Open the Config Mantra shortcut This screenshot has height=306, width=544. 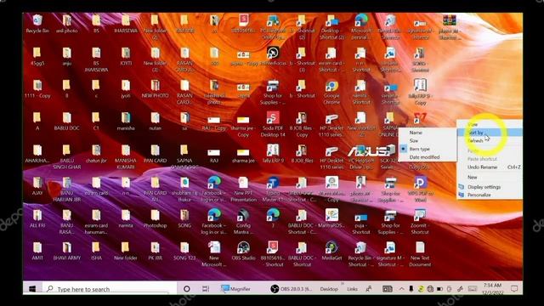pyautogui.click(x=243, y=222)
